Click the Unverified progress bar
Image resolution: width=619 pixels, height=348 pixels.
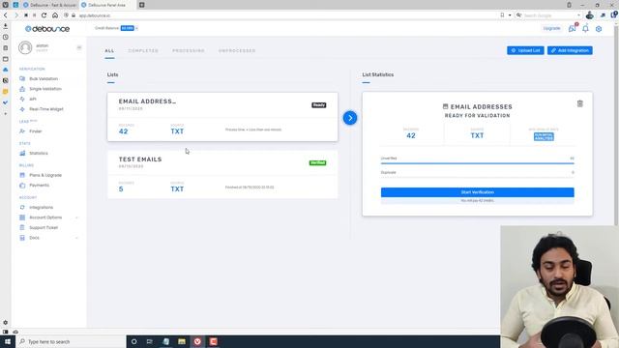point(477,163)
